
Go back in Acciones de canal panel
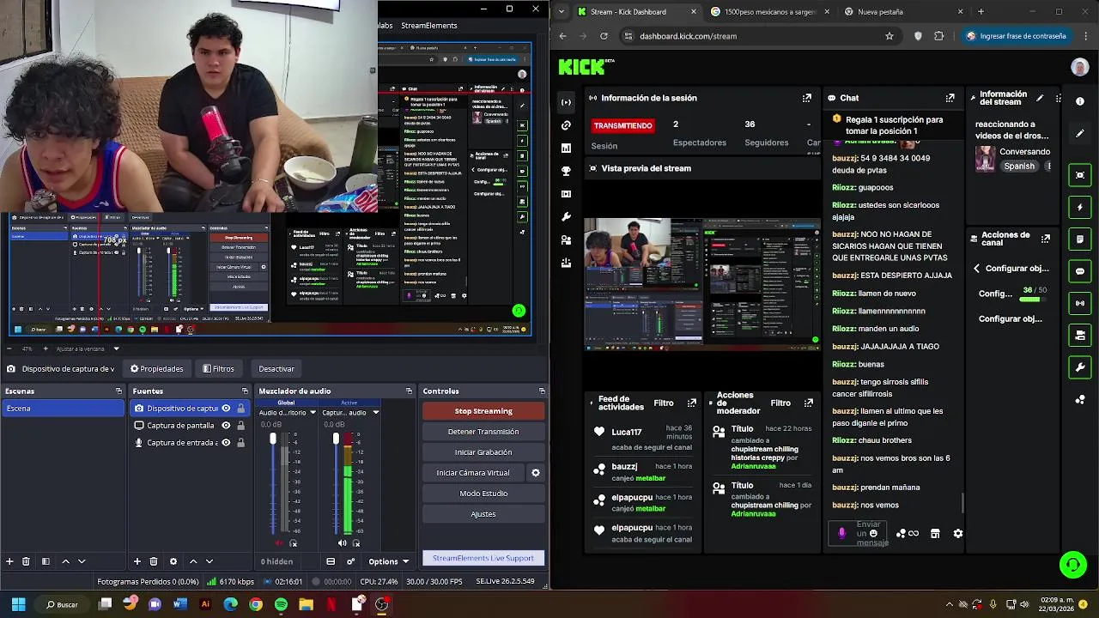976,269
